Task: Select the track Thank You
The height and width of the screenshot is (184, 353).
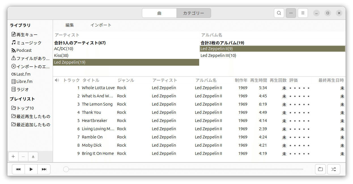Action: [x=199, y=112]
